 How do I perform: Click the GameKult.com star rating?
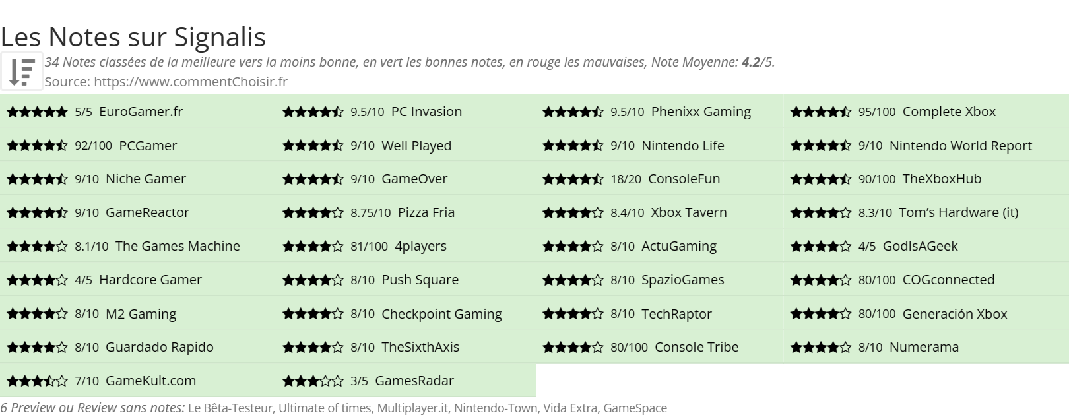point(37,381)
